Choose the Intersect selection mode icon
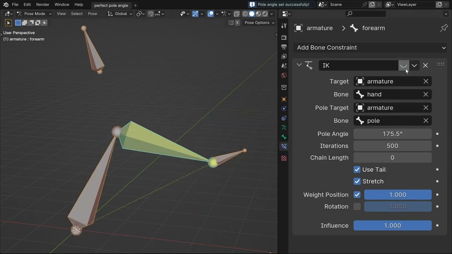 click(x=44, y=23)
